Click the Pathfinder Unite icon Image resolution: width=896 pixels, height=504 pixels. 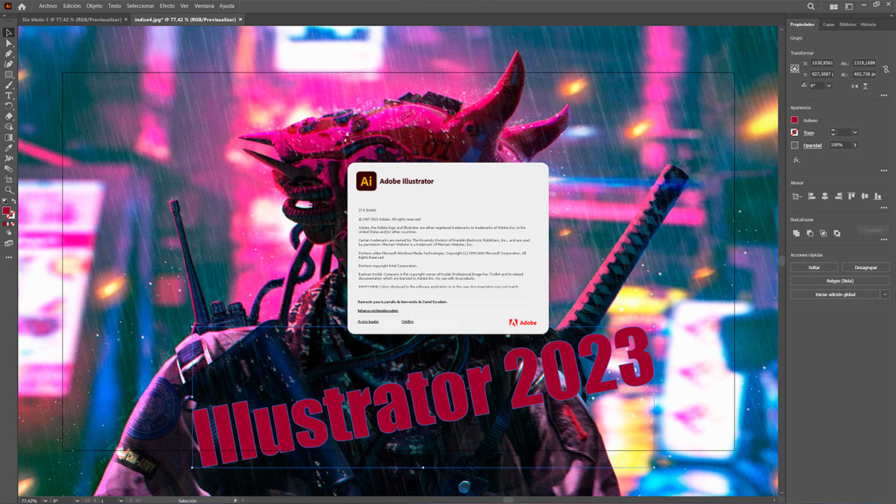796,233
